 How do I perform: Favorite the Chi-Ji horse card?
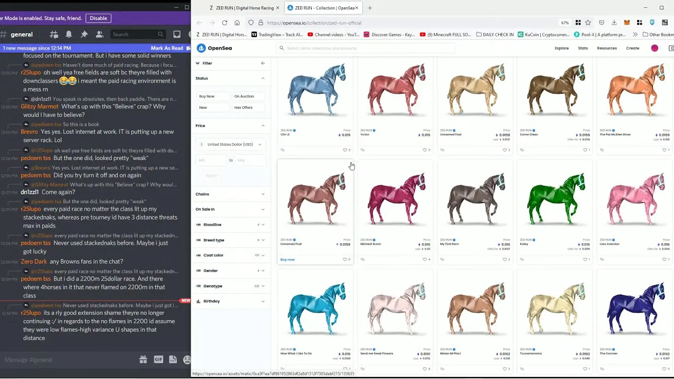tap(345, 150)
